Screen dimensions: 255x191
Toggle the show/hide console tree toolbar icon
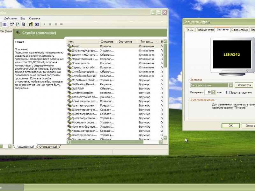4,25
